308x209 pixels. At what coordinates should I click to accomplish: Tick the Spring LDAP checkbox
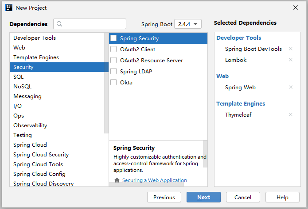tap(114, 72)
